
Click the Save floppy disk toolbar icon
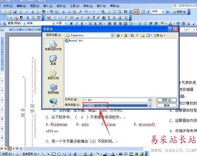(15, 12)
